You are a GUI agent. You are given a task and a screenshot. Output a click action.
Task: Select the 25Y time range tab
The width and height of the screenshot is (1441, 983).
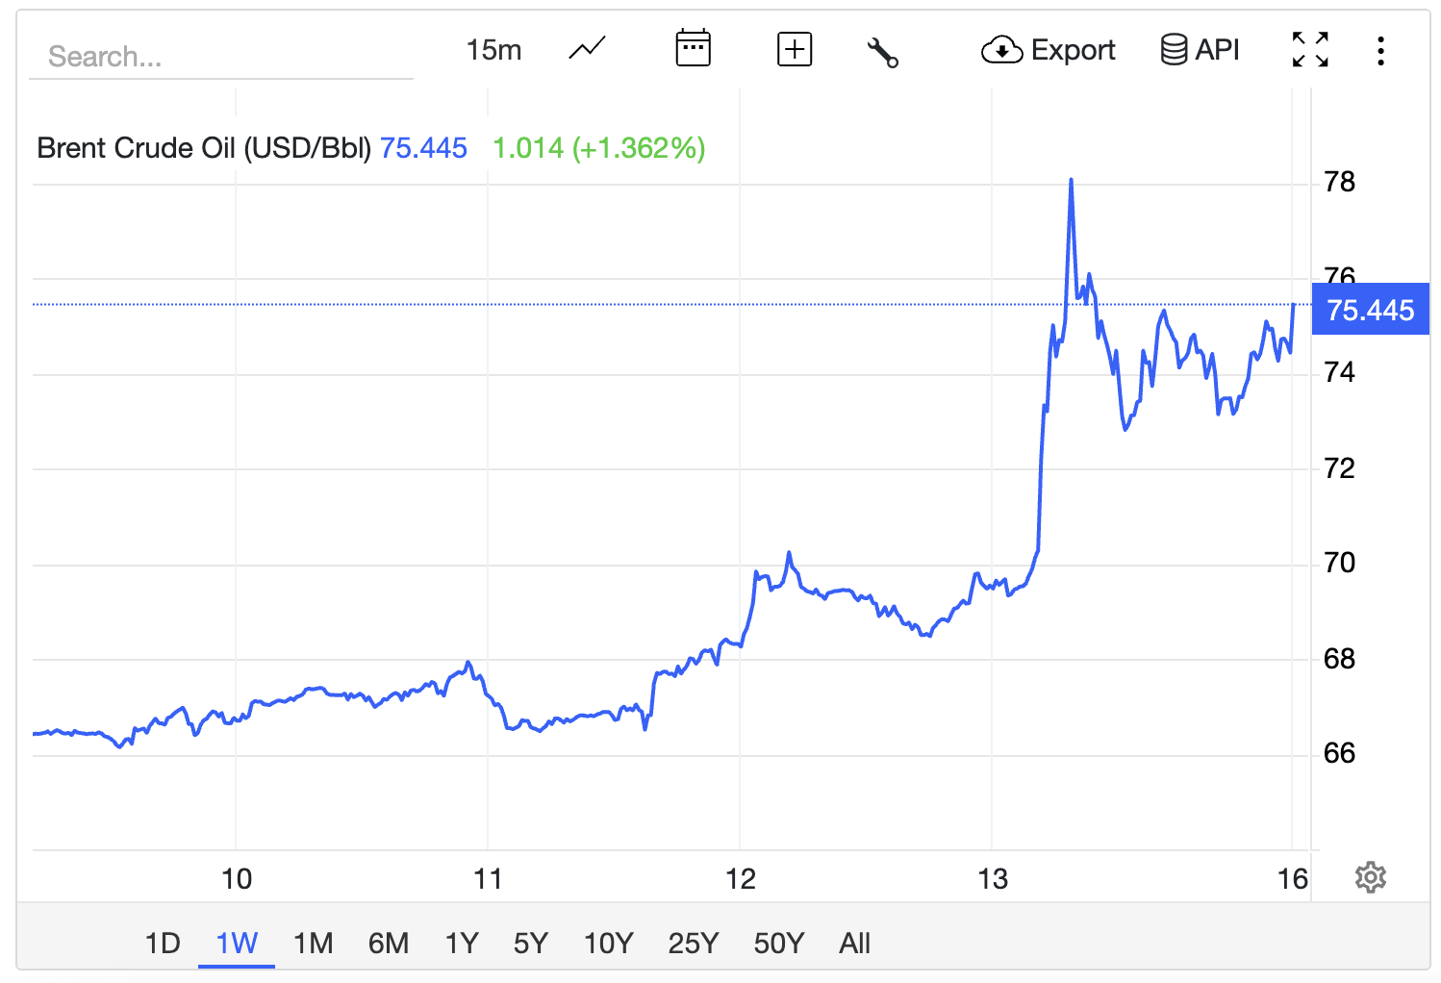[x=694, y=943]
